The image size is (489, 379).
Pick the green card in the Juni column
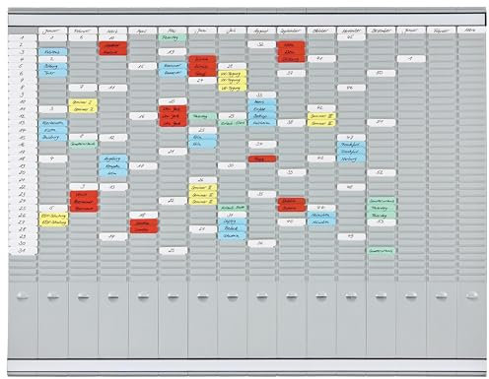coord(202,116)
